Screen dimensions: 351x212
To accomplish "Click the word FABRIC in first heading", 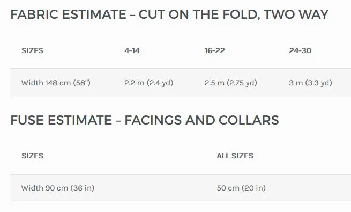I will 34,14.
